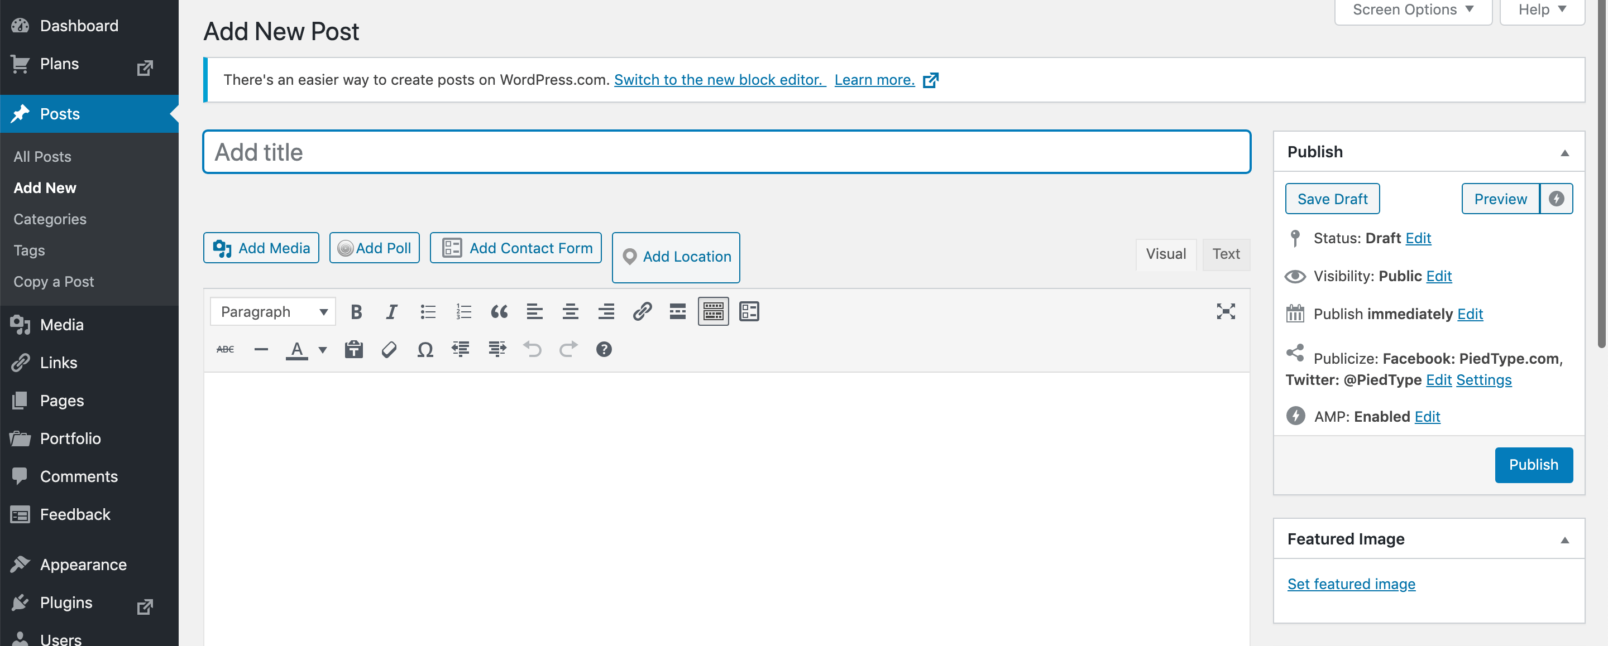Select the text color swatch
This screenshot has height=646, width=1608.
(x=297, y=350)
